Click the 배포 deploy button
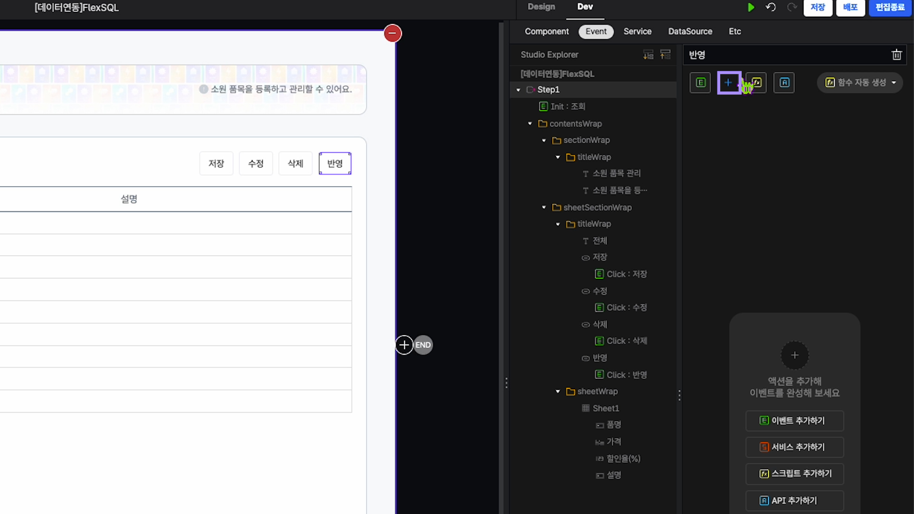The width and height of the screenshot is (914, 514). [850, 8]
